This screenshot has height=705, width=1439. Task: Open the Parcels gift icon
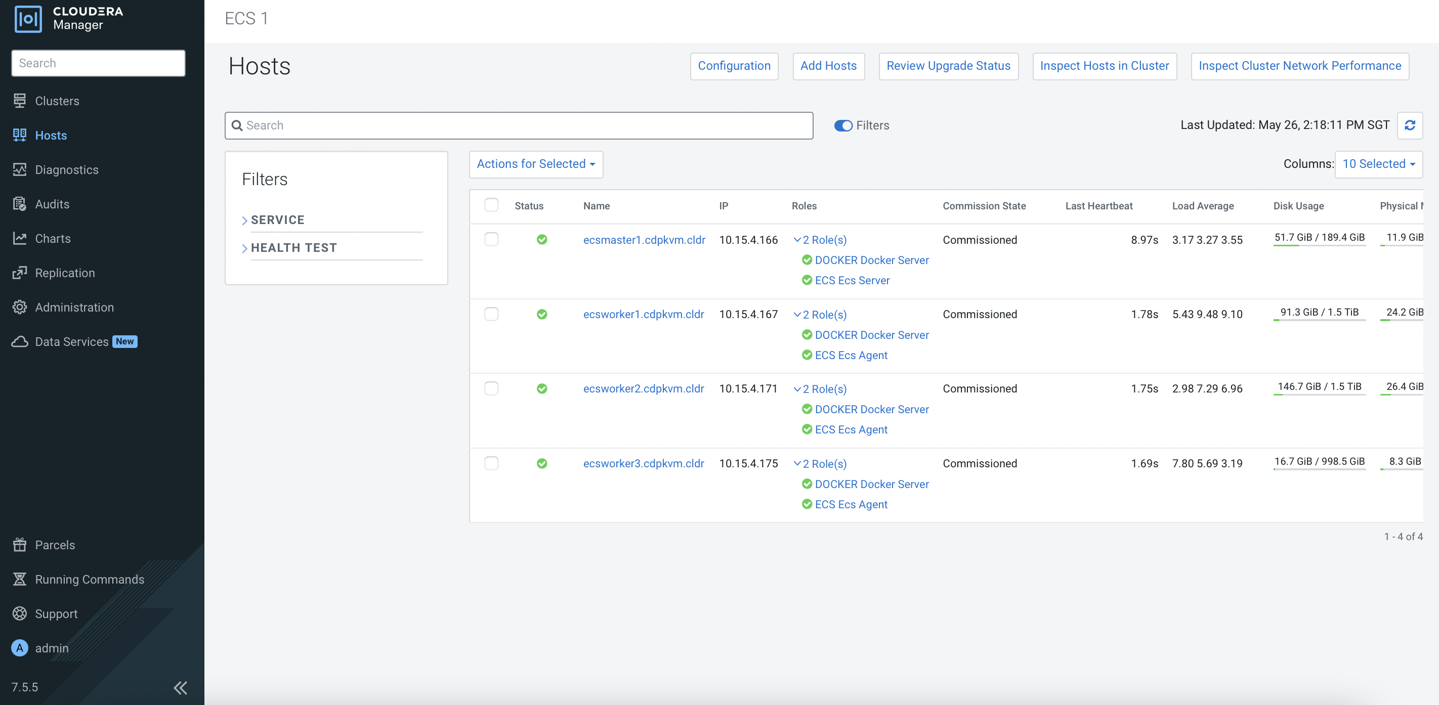[x=20, y=545]
